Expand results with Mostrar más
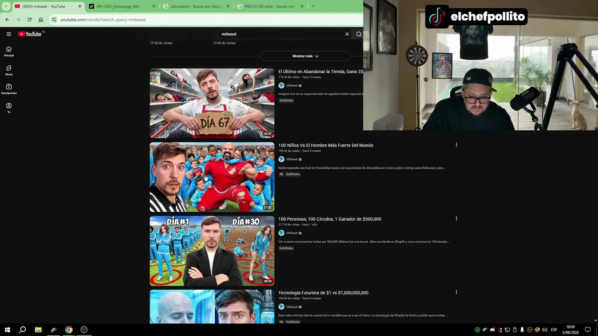 coord(306,56)
